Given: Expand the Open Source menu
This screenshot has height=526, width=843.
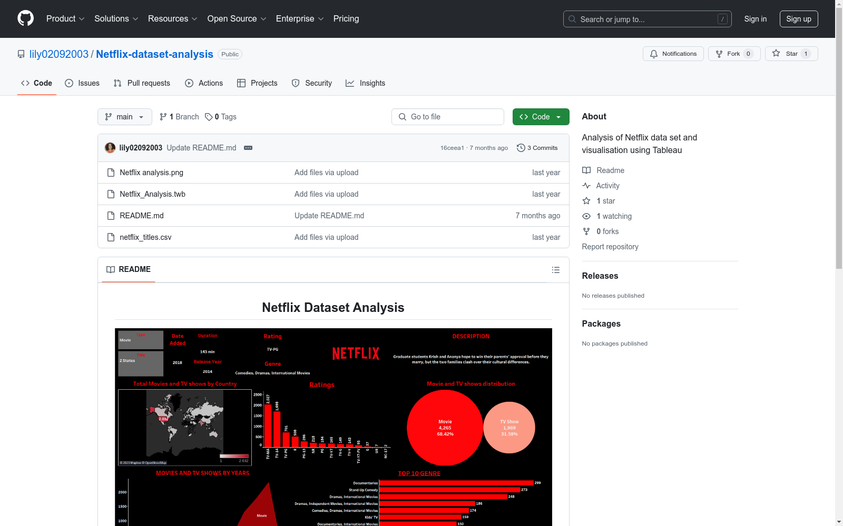Looking at the screenshot, I should click(237, 19).
